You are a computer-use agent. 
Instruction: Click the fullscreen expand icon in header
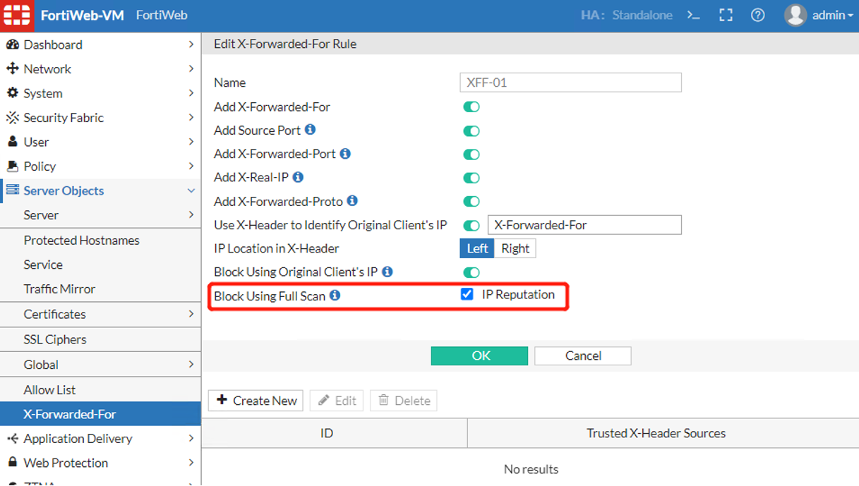[726, 15]
